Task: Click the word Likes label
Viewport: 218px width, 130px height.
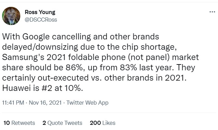Action: tap(109, 123)
